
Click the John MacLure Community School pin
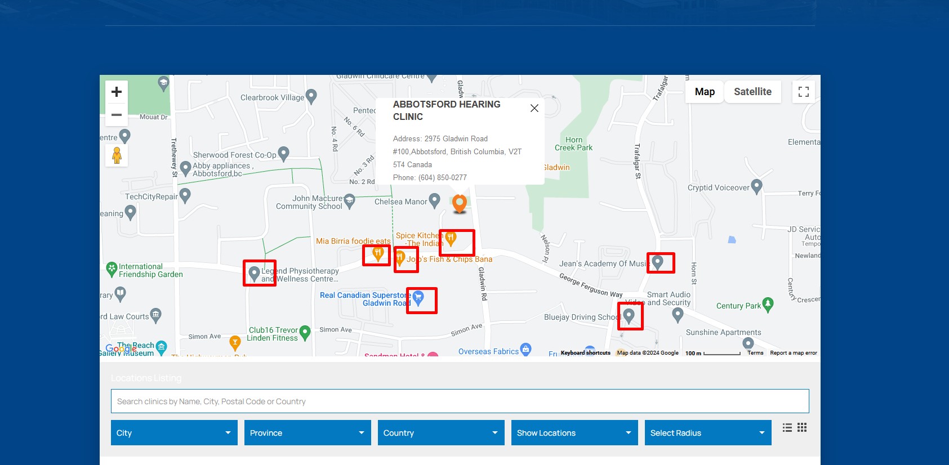coord(350,201)
